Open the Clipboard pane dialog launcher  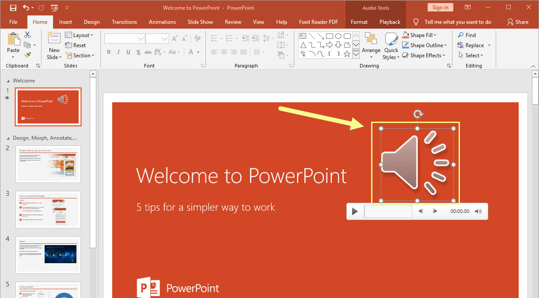click(38, 66)
